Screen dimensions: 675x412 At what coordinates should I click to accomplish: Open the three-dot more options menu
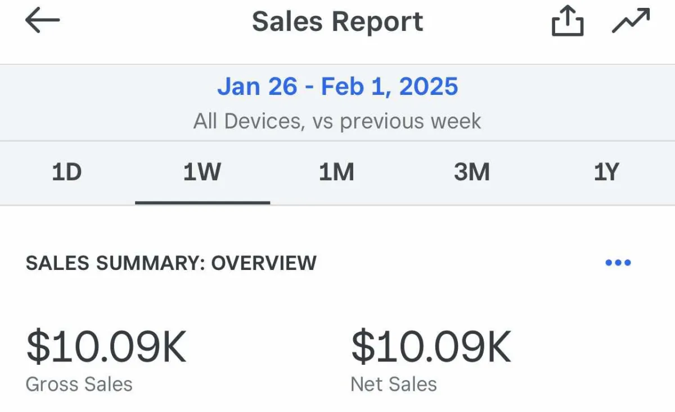click(x=618, y=263)
